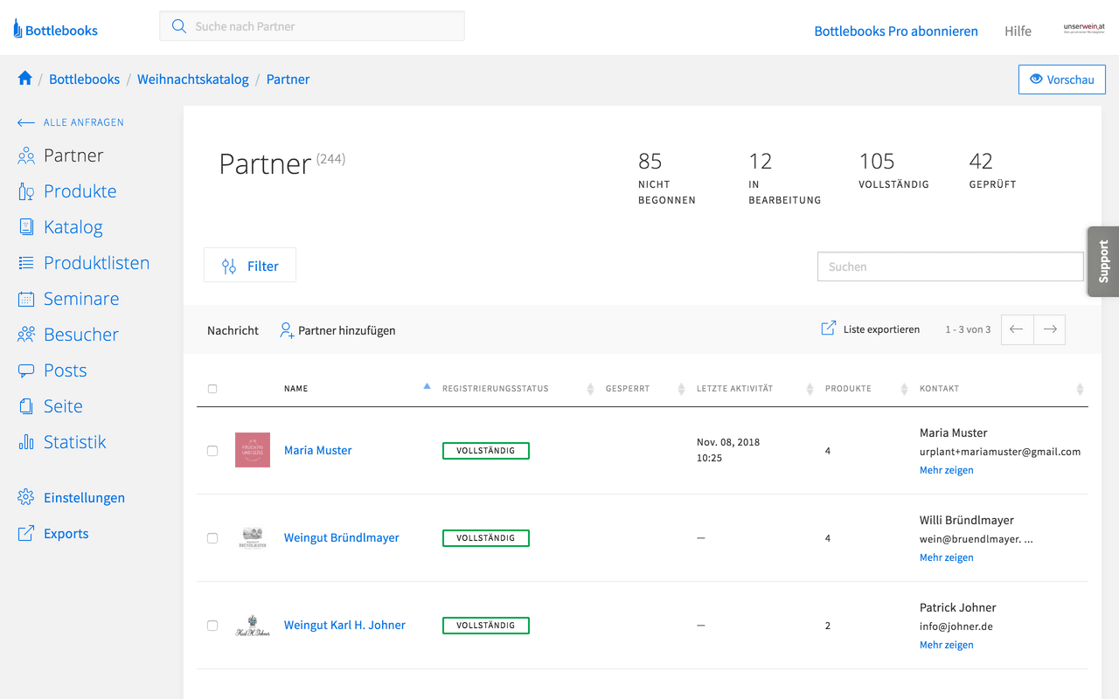Open the Hilfe link
The image size is (1119, 699).
(x=1018, y=31)
